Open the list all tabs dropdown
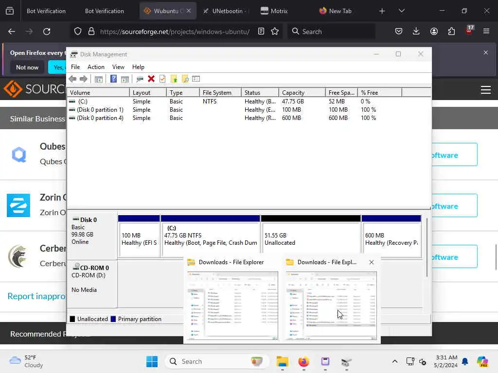This screenshot has width=498, height=373. pyautogui.click(x=401, y=11)
